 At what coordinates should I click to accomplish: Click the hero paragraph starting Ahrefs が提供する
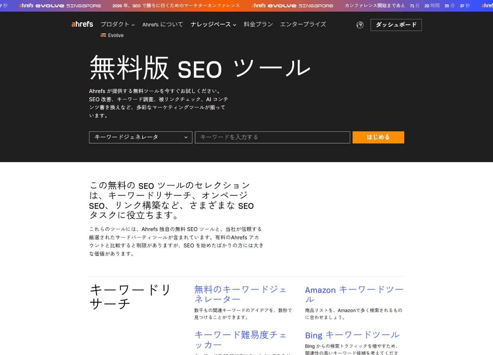pyautogui.click(x=159, y=103)
